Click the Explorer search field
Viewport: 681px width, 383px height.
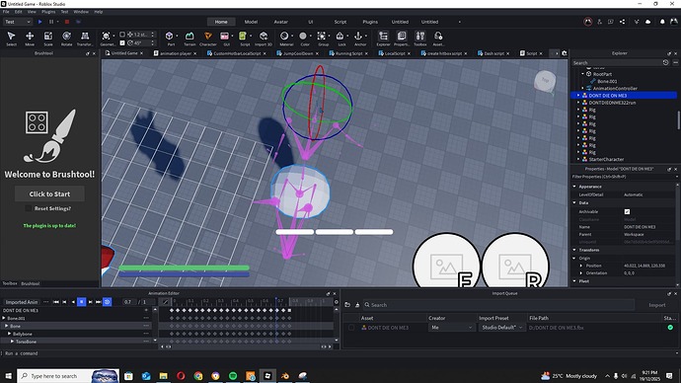617,63
